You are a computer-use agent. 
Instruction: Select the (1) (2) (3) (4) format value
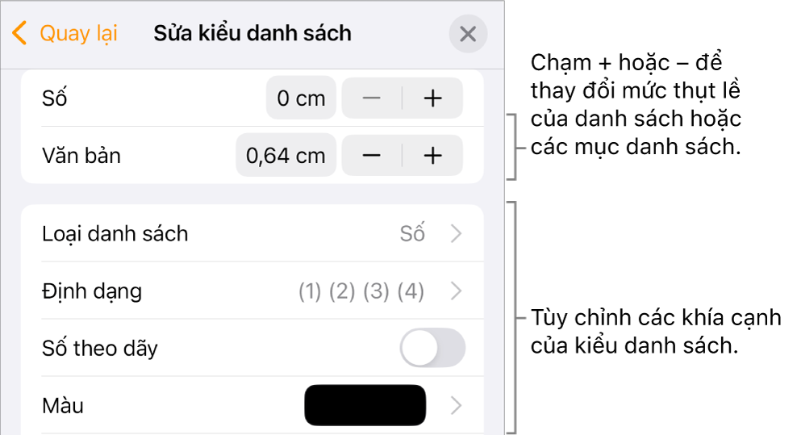tap(361, 291)
